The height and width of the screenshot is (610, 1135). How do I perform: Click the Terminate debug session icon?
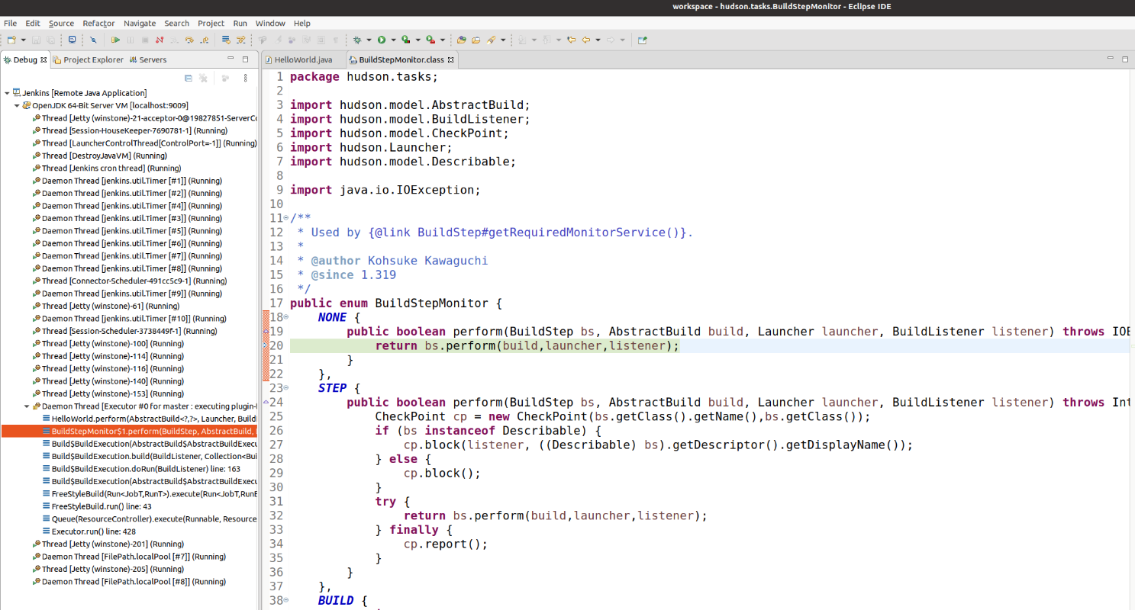[145, 39]
